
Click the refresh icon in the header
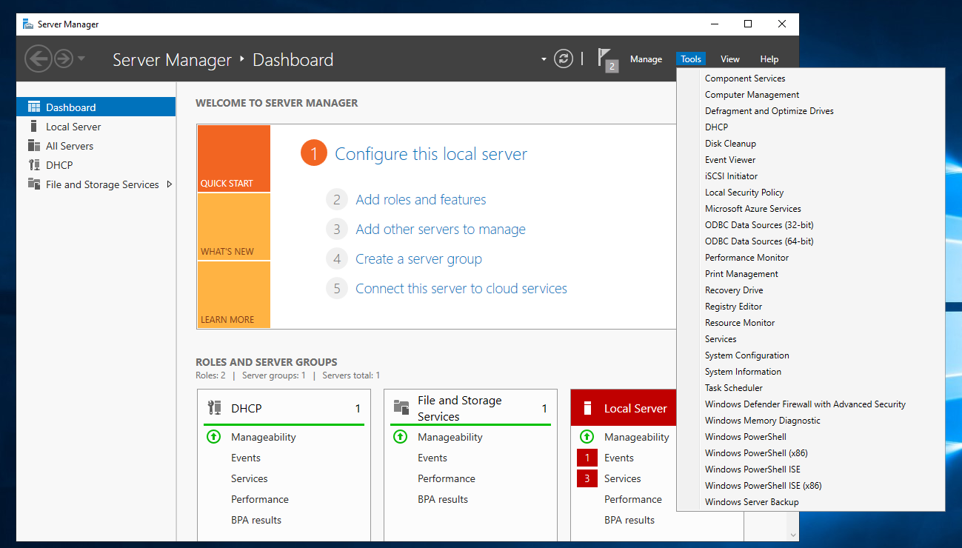coord(564,59)
